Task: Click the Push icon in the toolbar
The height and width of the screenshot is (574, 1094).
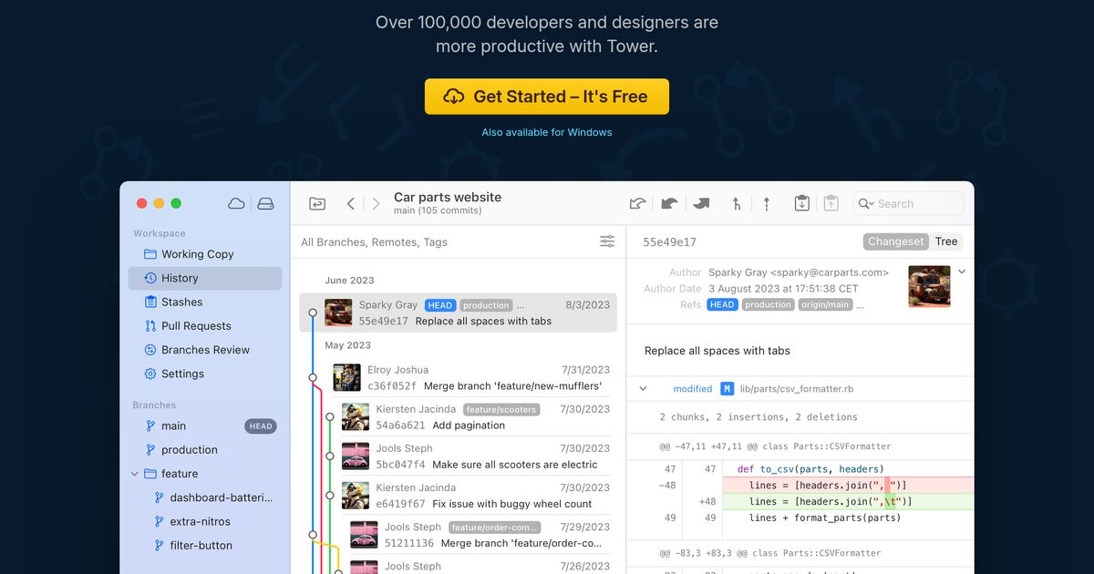Action: 701,203
